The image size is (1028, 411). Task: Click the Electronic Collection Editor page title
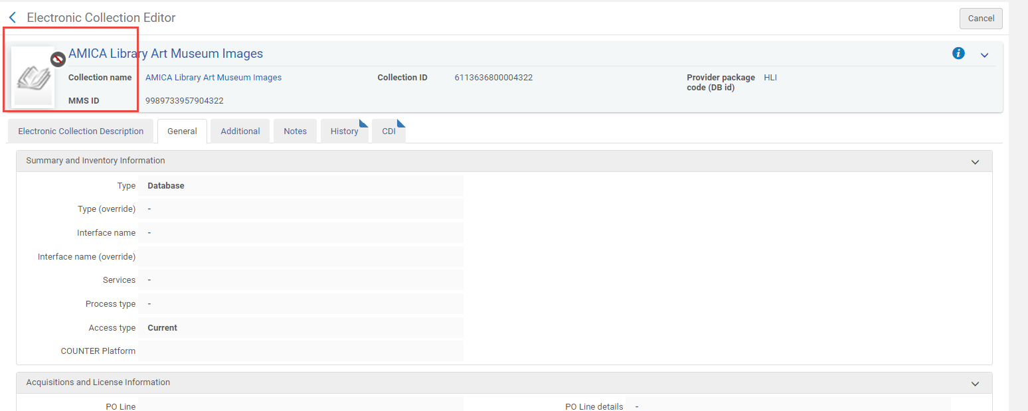coord(101,18)
